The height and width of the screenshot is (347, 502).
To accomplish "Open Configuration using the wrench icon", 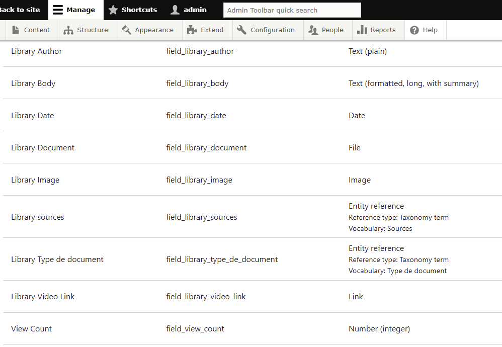I will pos(242,30).
